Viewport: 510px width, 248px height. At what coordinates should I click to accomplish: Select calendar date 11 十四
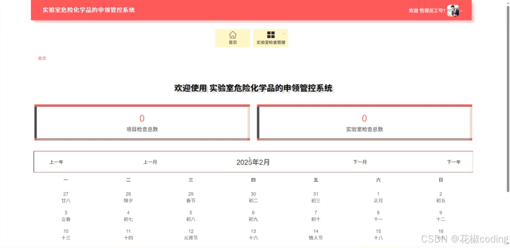tap(128, 234)
